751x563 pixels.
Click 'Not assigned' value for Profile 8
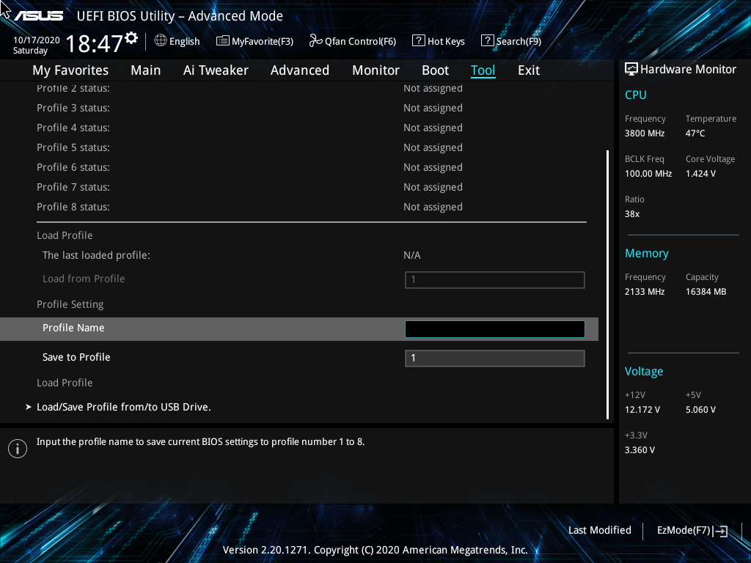[x=433, y=207]
